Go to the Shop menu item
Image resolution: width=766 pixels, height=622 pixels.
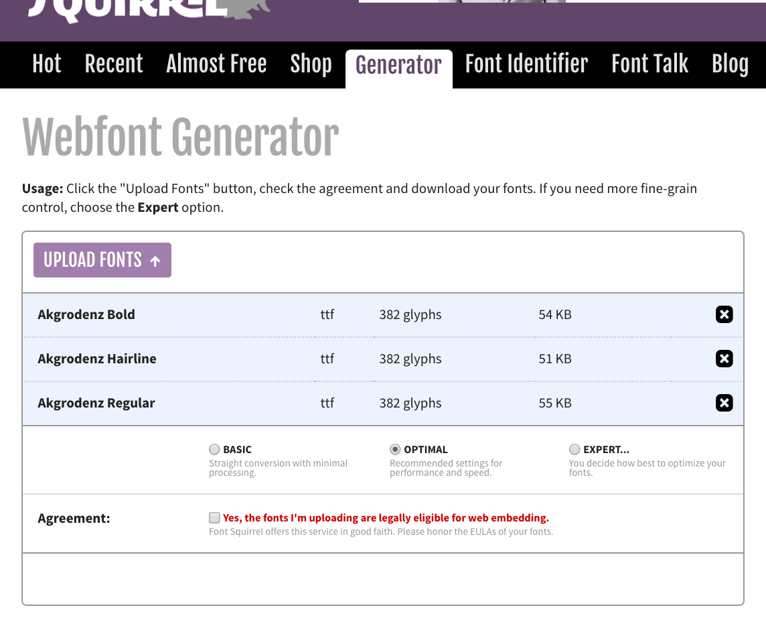pyautogui.click(x=311, y=64)
